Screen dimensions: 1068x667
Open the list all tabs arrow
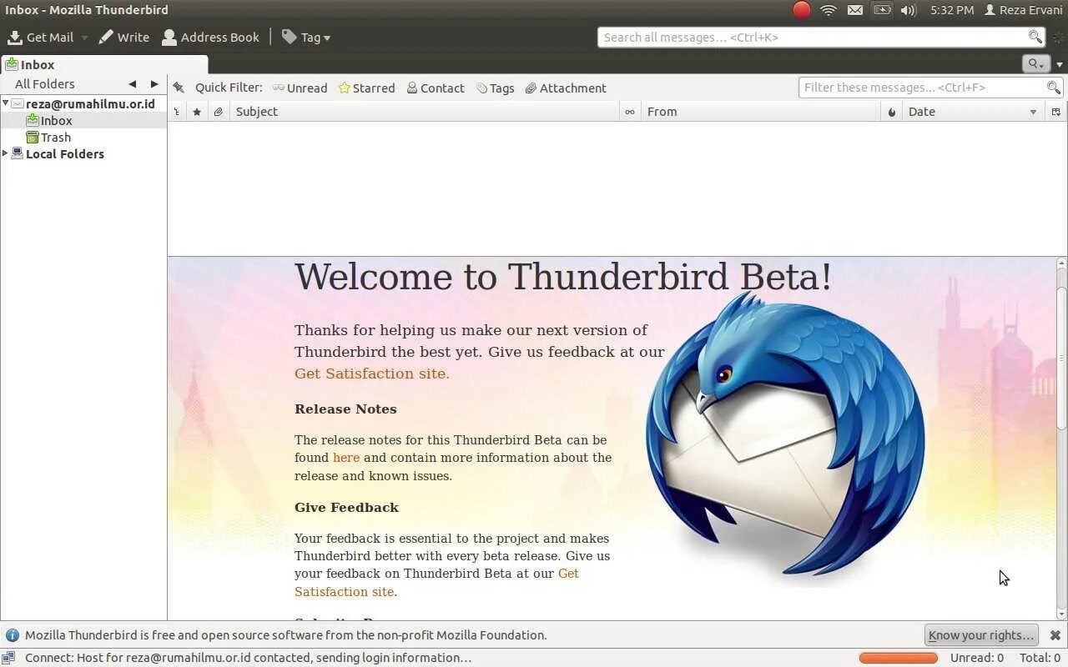(1060, 65)
